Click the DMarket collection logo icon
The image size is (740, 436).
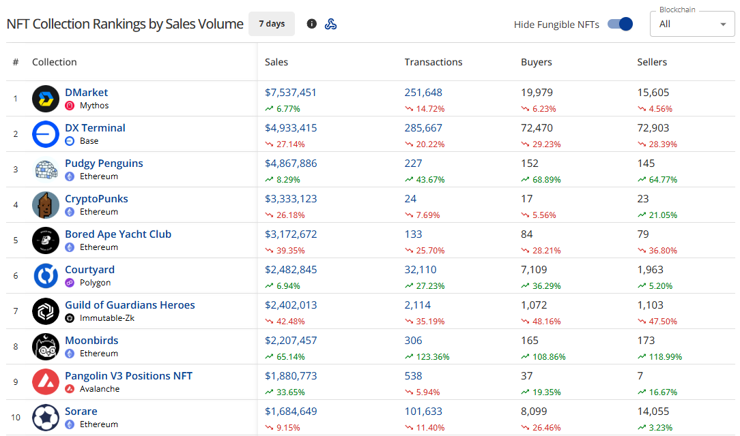pyautogui.click(x=46, y=99)
